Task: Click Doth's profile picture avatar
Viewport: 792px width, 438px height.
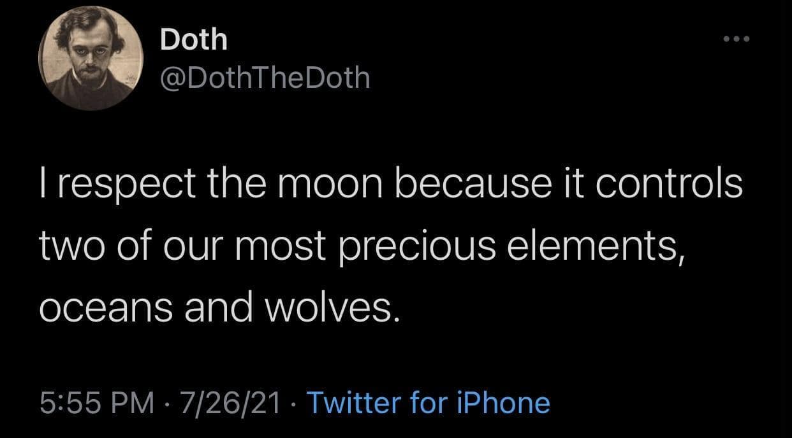Action: coord(91,60)
